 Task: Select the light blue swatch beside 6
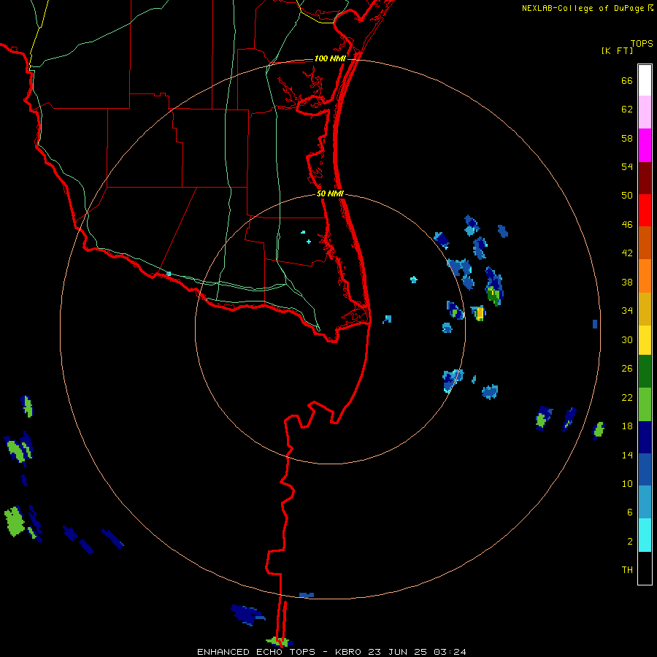(645, 502)
